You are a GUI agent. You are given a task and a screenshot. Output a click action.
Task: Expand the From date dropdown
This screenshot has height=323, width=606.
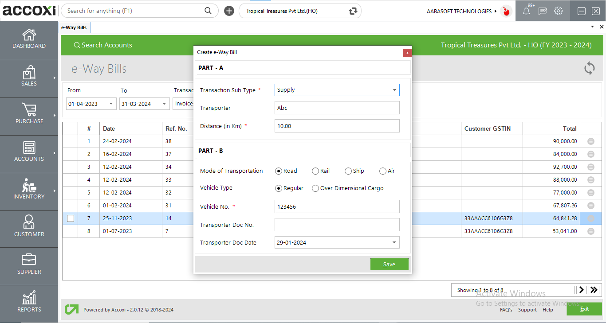click(x=110, y=103)
